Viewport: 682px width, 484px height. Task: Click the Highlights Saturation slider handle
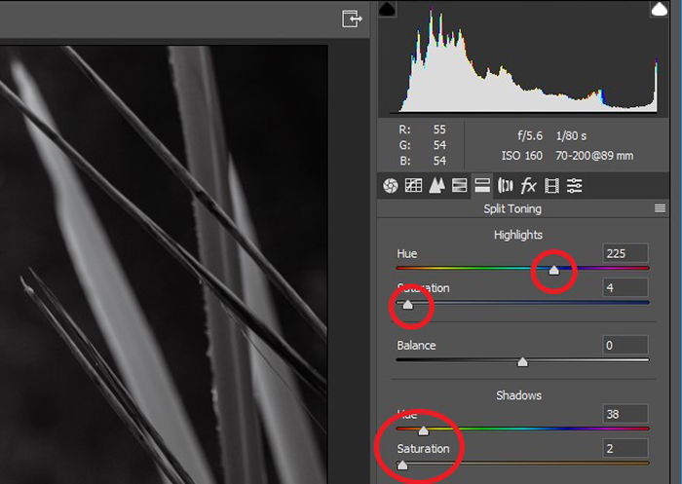[x=407, y=304]
